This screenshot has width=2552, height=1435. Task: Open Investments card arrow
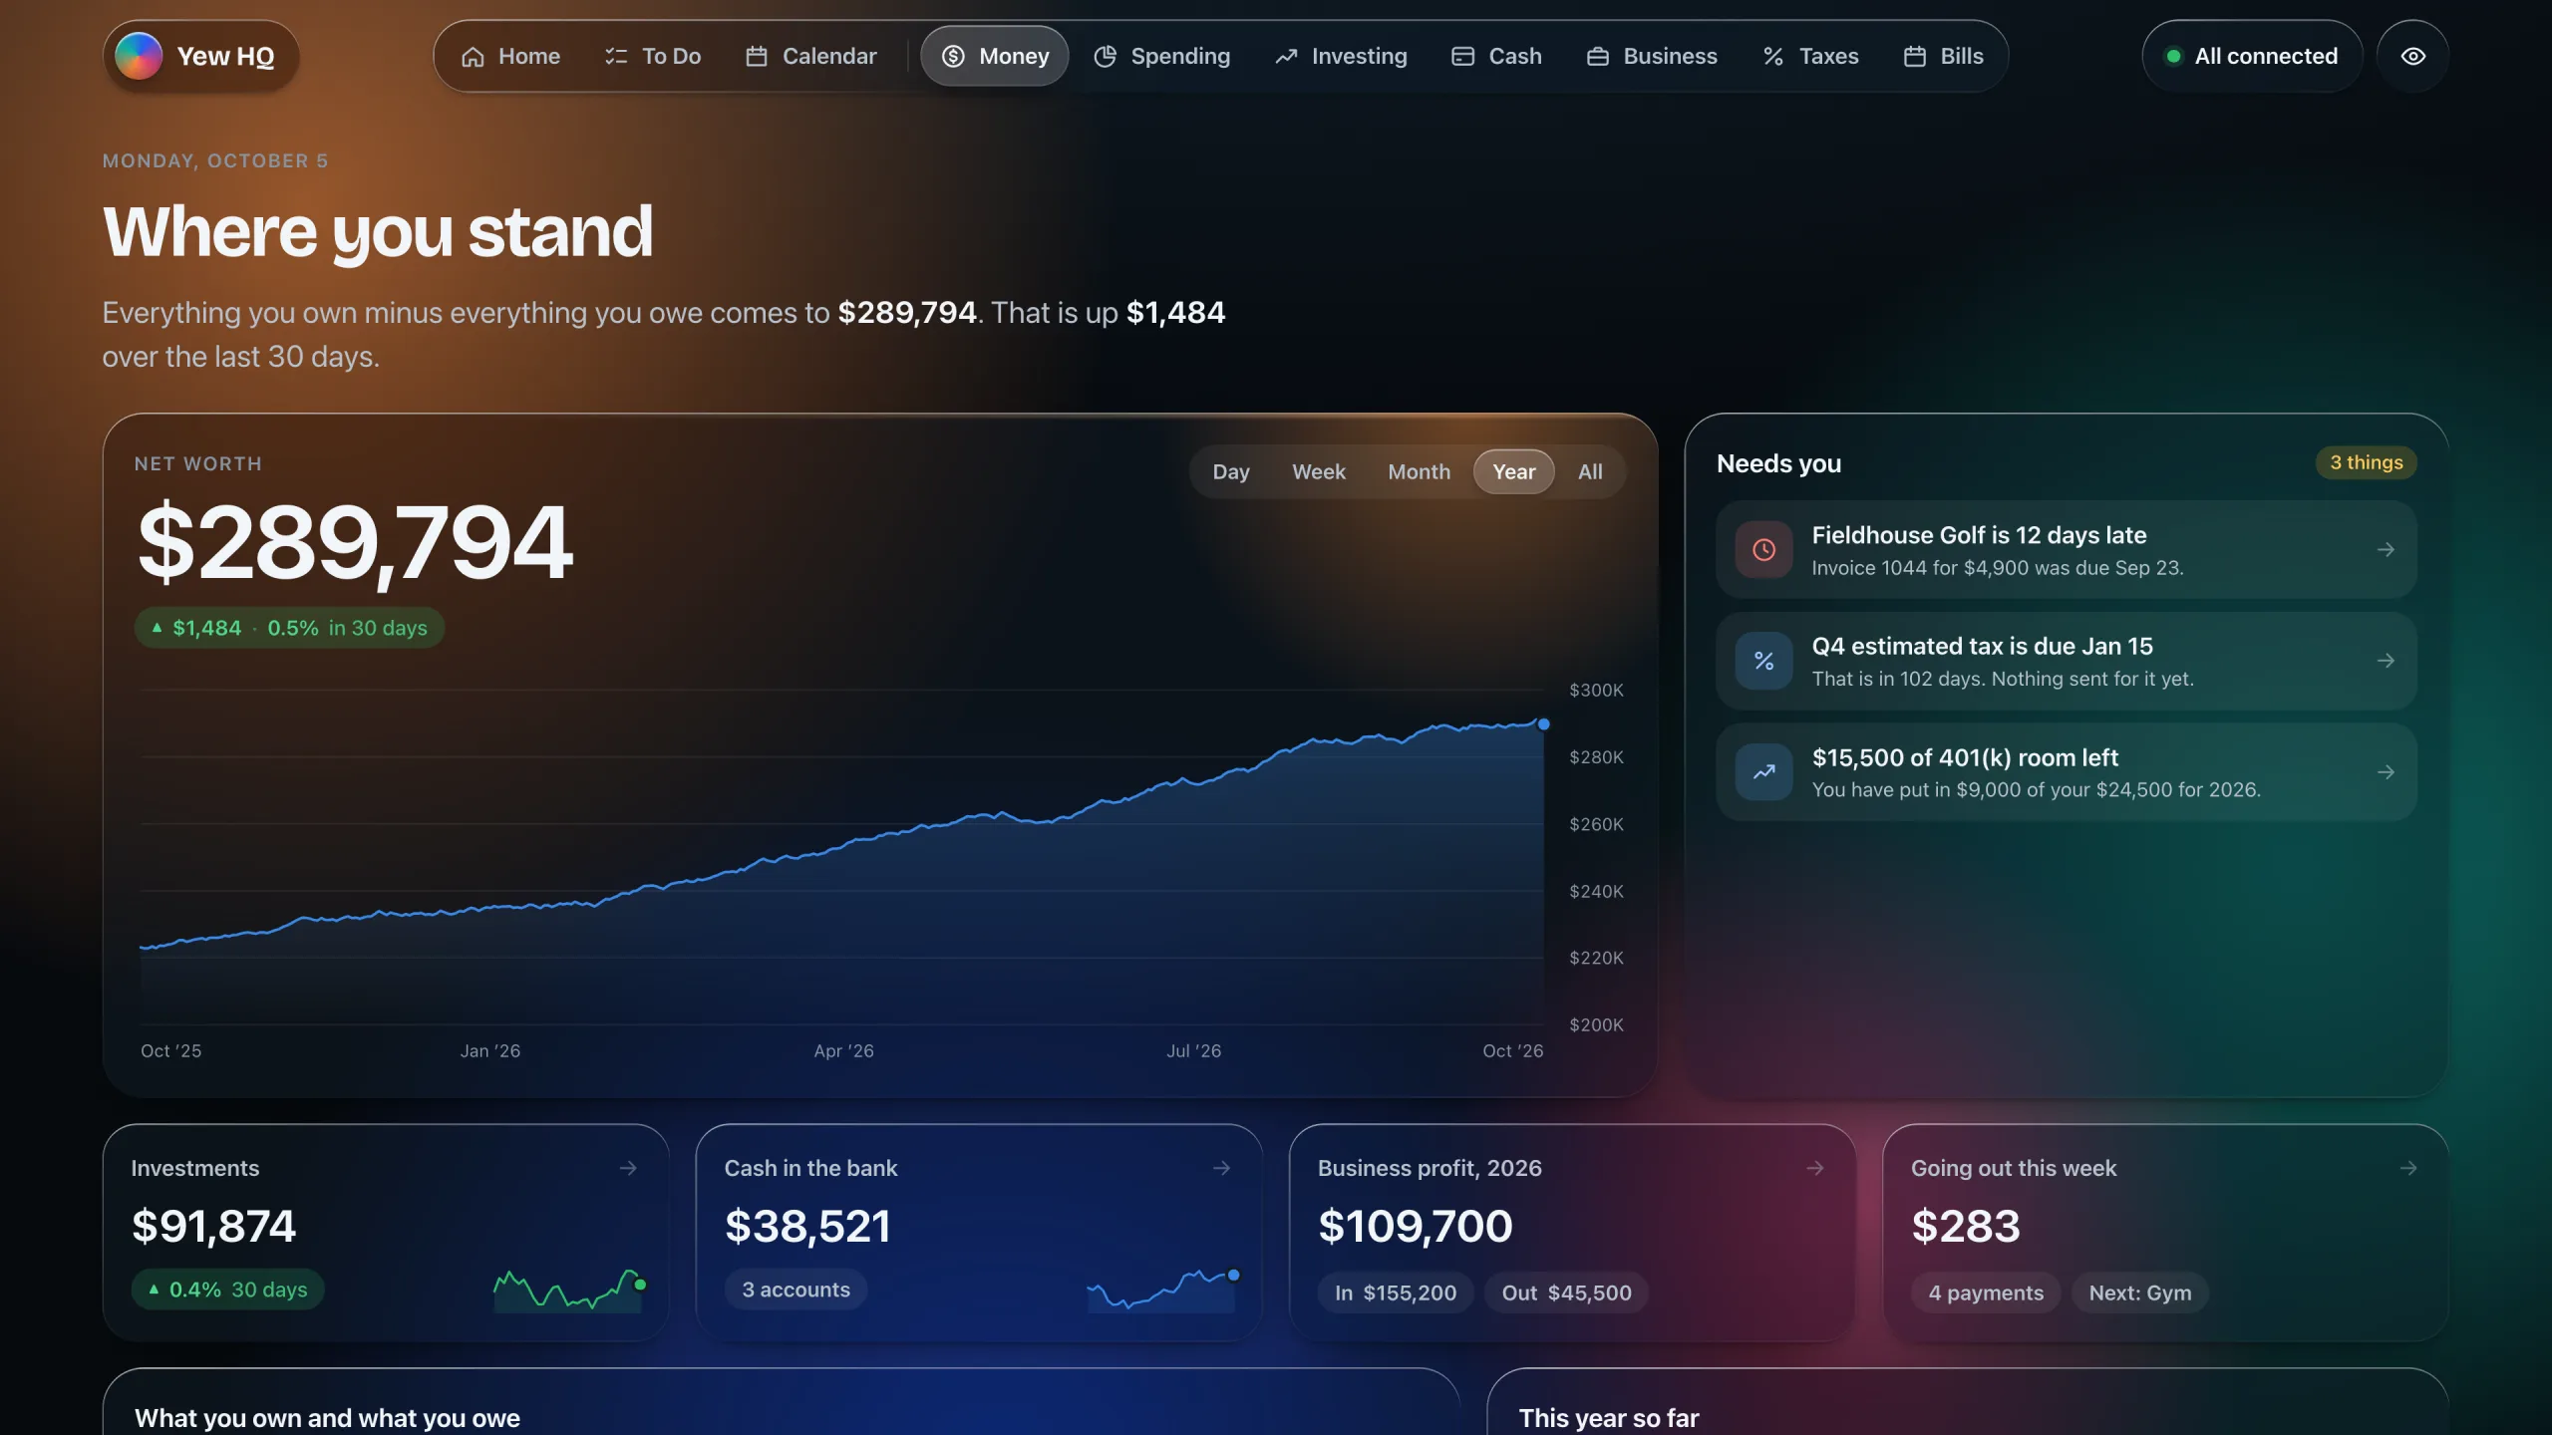628,1168
